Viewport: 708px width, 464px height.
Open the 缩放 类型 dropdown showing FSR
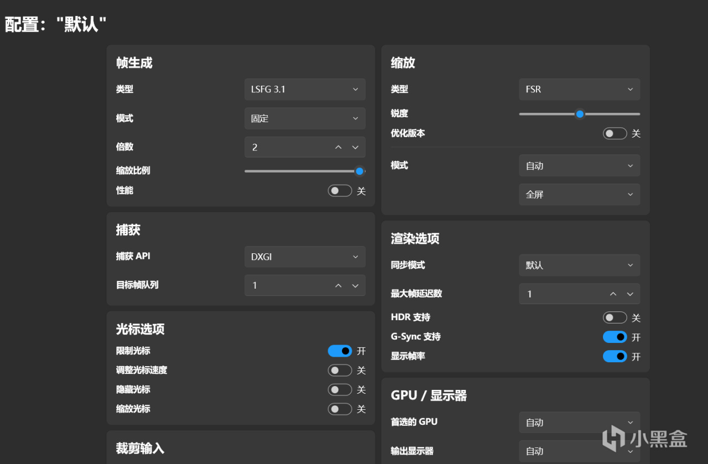579,89
